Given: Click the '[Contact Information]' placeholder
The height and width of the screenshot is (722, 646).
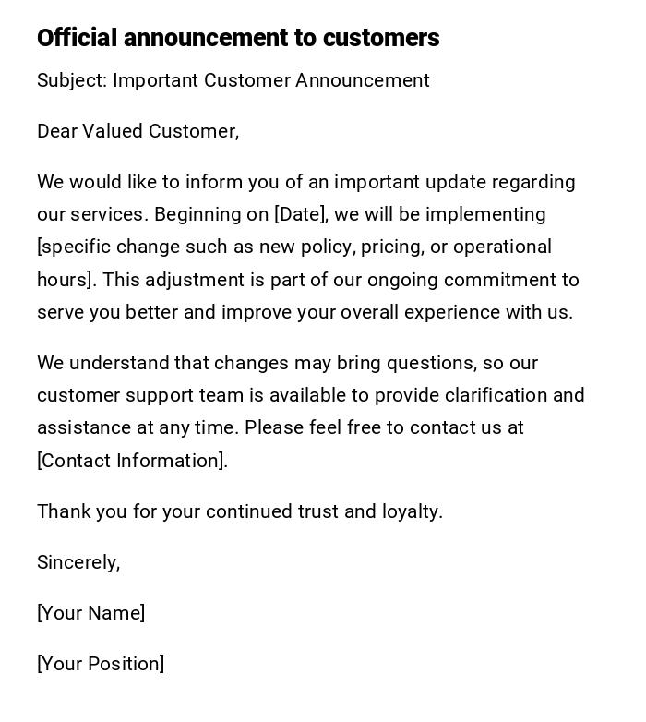Looking at the screenshot, I should [x=131, y=461].
